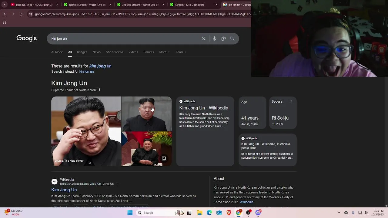The height and width of the screenshot is (218, 388).
Task: Open the Windows Start menu
Action: click(x=130, y=213)
